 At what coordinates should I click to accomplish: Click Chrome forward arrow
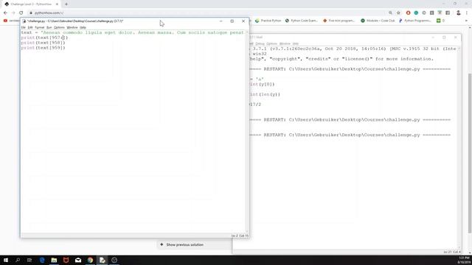13,13
